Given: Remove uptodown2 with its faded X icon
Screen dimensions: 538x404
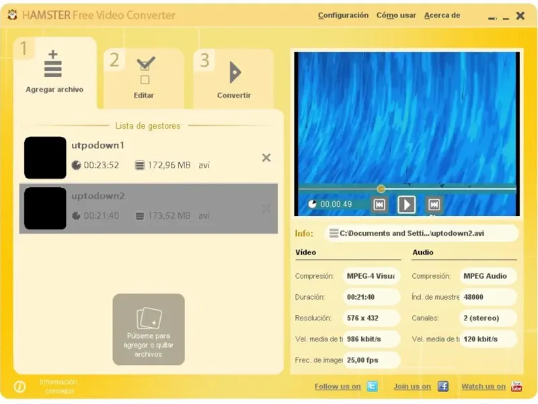Looking at the screenshot, I should [266, 209].
